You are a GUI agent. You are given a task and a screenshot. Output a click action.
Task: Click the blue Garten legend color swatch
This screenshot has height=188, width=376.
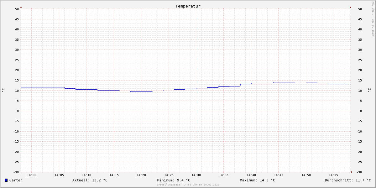[x=6, y=180]
